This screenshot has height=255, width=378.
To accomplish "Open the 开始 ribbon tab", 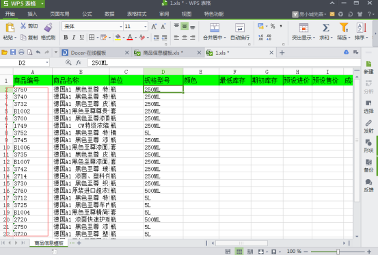I will point(10,14).
